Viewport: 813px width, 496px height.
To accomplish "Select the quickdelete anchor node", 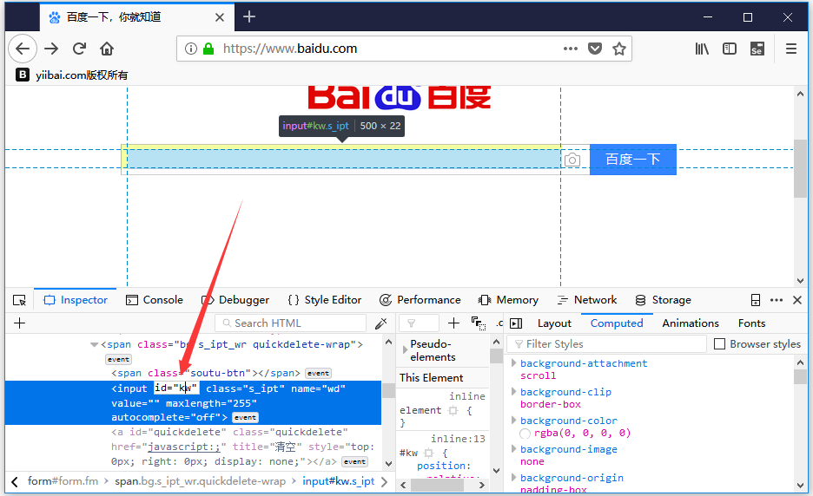I will coord(242,447).
